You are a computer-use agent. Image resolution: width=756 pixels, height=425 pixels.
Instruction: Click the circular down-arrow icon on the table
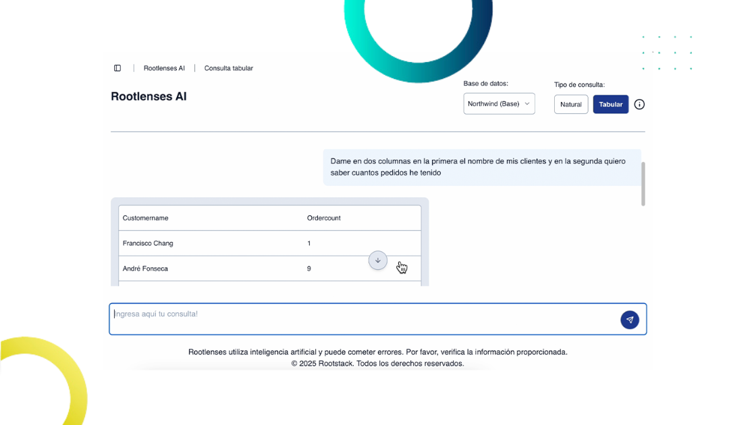378,260
